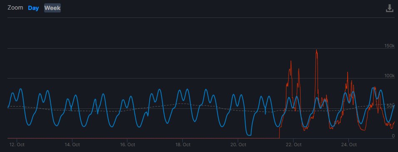The image size is (398, 152).
Task: Click the '50k' y-axis label
Action: click(391, 106)
